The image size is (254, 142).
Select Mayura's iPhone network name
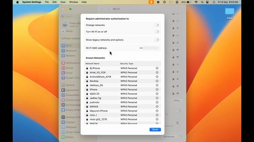point(99,111)
